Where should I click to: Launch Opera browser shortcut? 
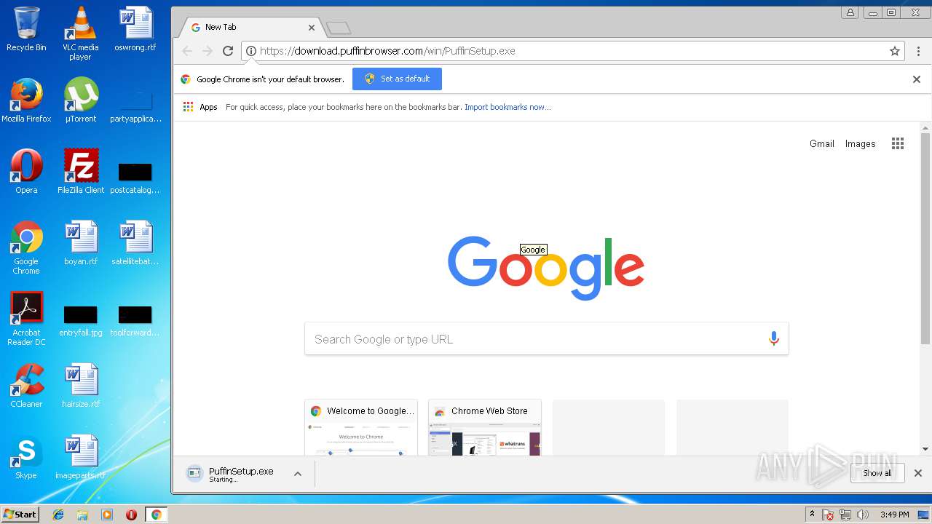click(x=26, y=172)
